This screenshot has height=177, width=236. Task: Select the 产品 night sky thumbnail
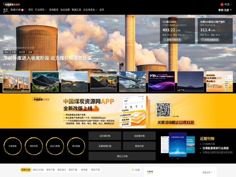[x=190, y=82]
